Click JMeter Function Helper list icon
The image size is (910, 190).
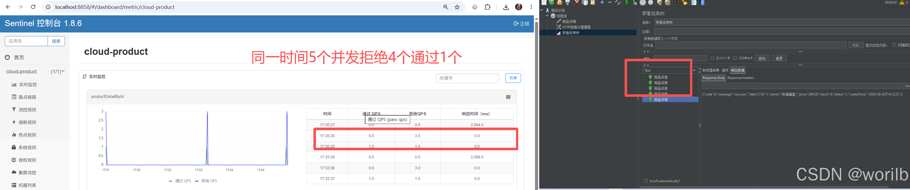pos(694,3)
